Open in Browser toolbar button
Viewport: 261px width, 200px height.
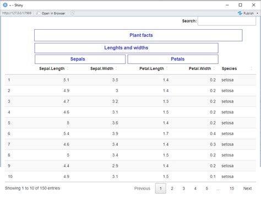[51, 13]
